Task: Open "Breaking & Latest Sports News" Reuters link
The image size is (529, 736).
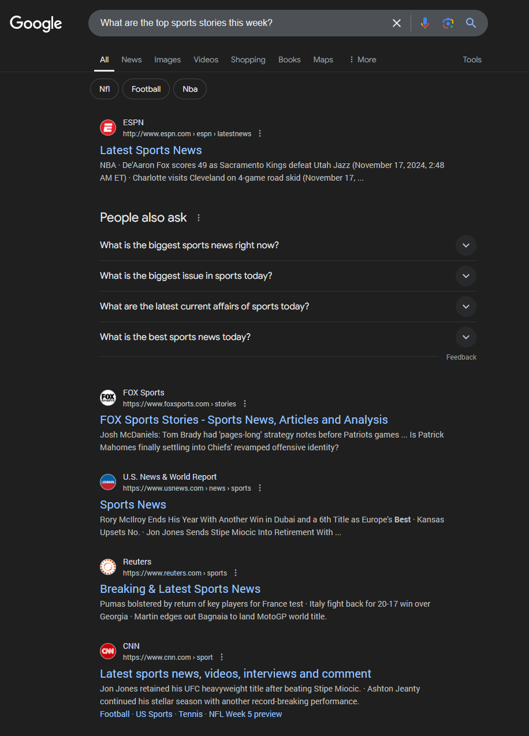Action: click(180, 589)
